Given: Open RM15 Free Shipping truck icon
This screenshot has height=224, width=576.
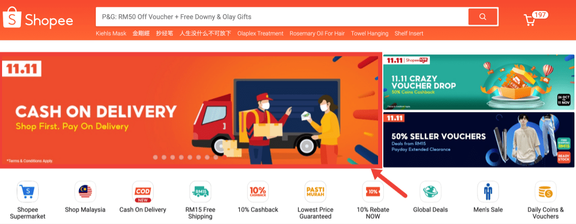Looking at the screenshot, I should (201, 192).
